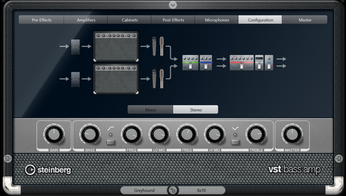Open the Master tab
Screen dimensions: 346x196
(x=305, y=20)
